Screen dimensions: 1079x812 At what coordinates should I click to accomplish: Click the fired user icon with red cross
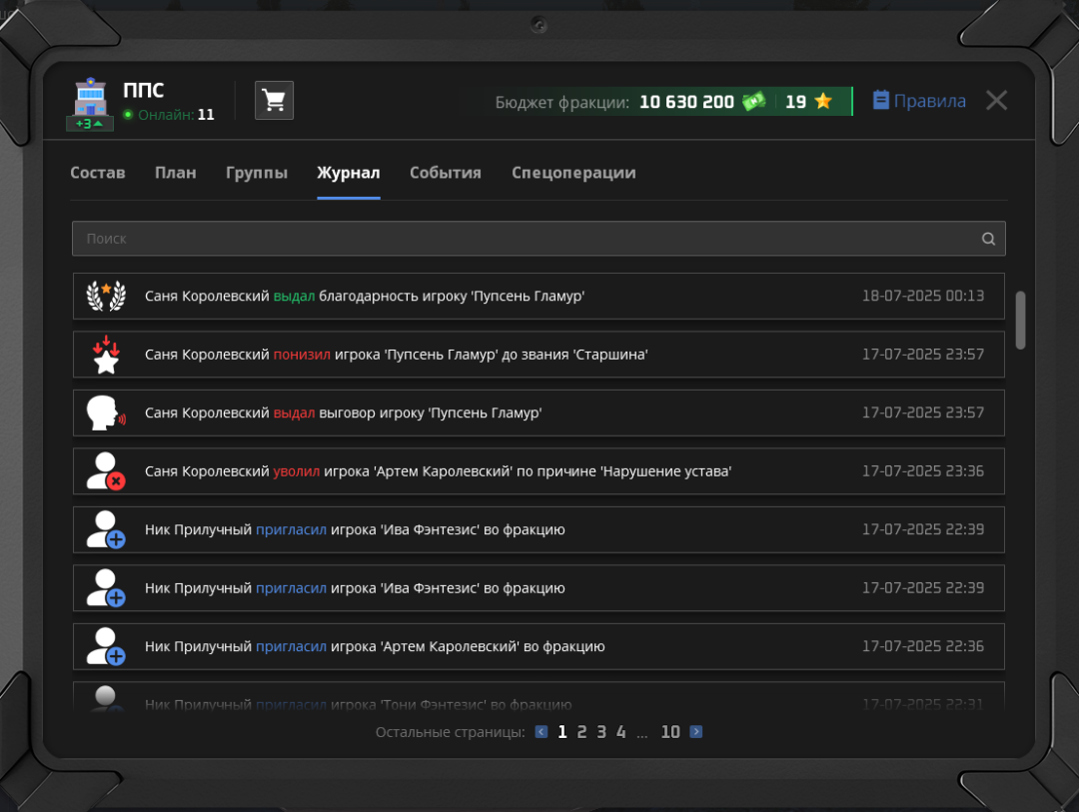(x=105, y=471)
